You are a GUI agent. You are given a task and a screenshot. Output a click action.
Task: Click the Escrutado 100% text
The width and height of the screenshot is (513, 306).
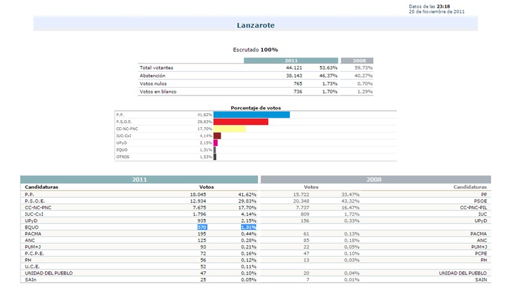tap(255, 49)
